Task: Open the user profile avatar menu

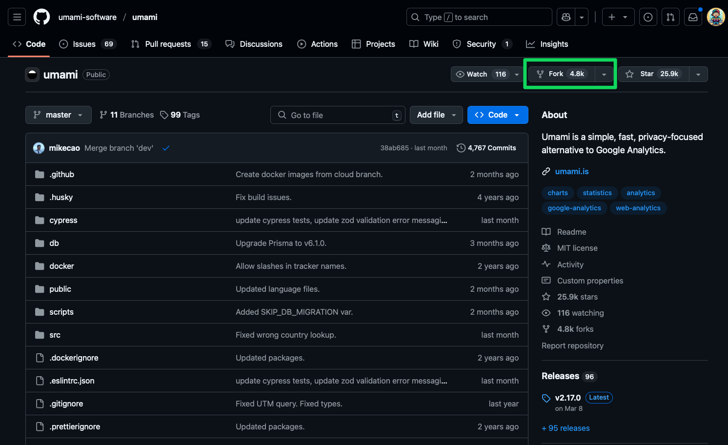Action: coord(716,17)
